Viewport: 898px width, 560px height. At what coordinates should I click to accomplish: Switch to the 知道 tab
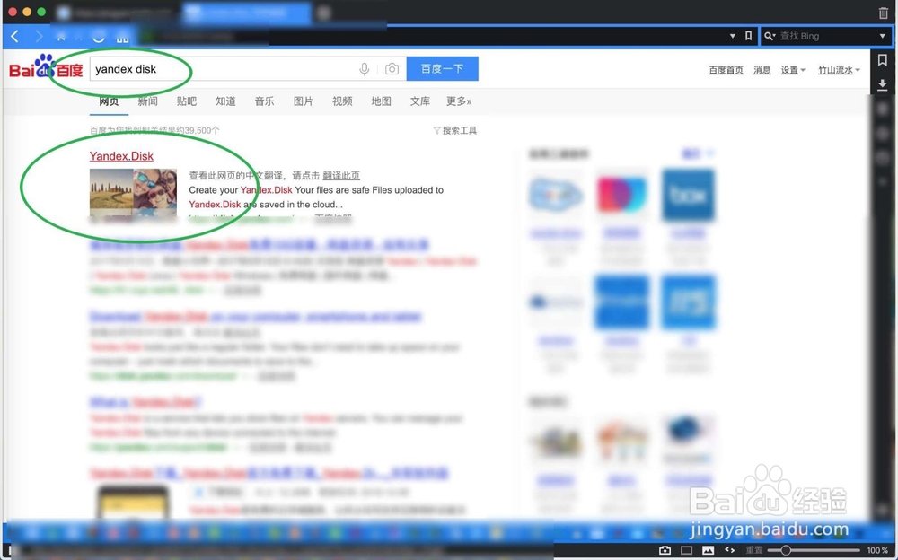225,101
